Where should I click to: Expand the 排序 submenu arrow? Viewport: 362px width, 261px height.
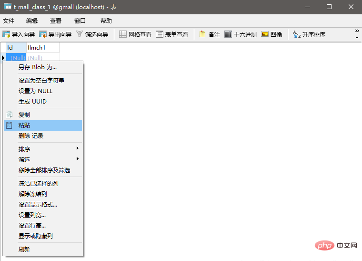pyautogui.click(x=78, y=148)
